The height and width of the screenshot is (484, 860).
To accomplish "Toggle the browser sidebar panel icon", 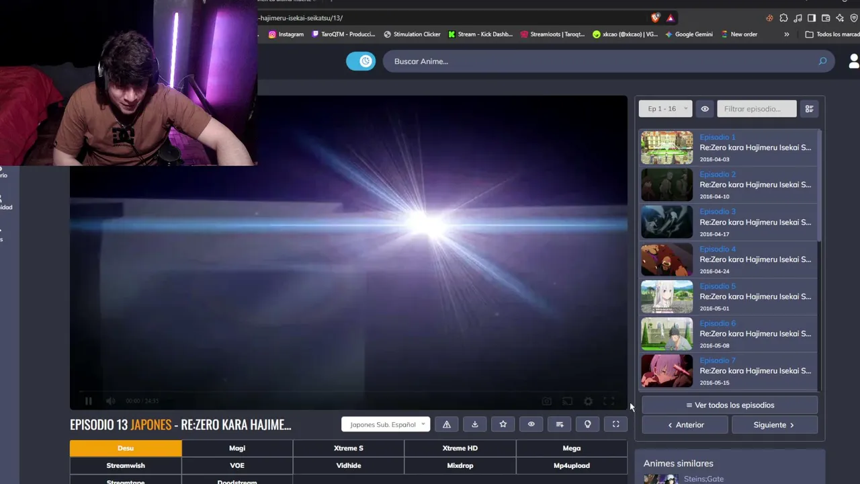I will coord(812,18).
